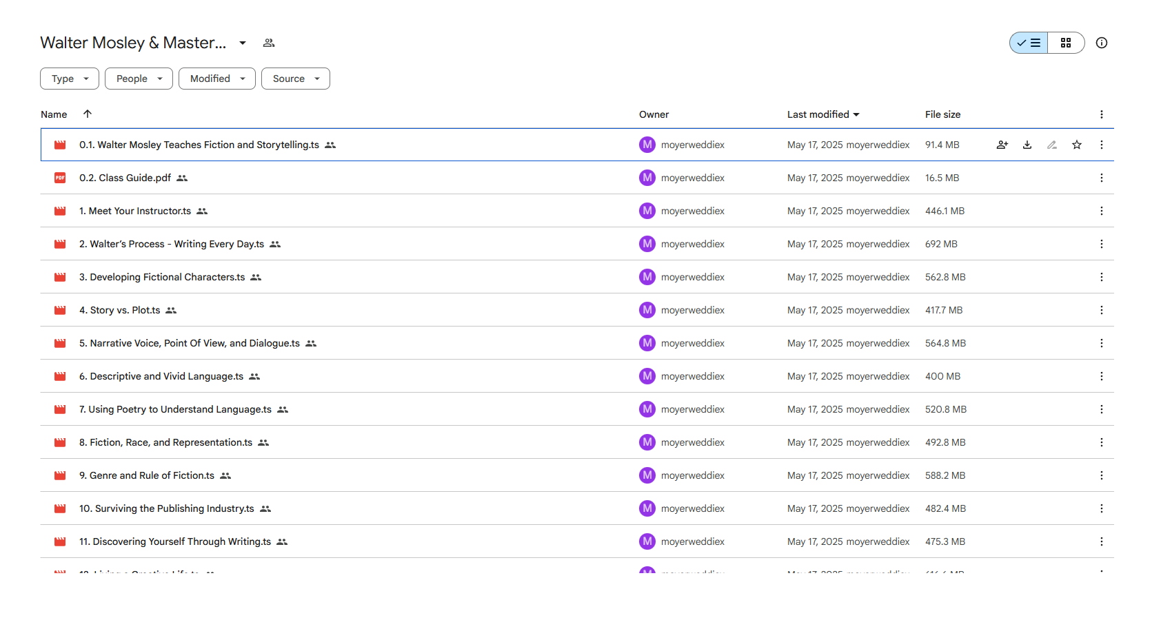Open the People filter dropdown

pyautogui.click(x=139, y=79)
